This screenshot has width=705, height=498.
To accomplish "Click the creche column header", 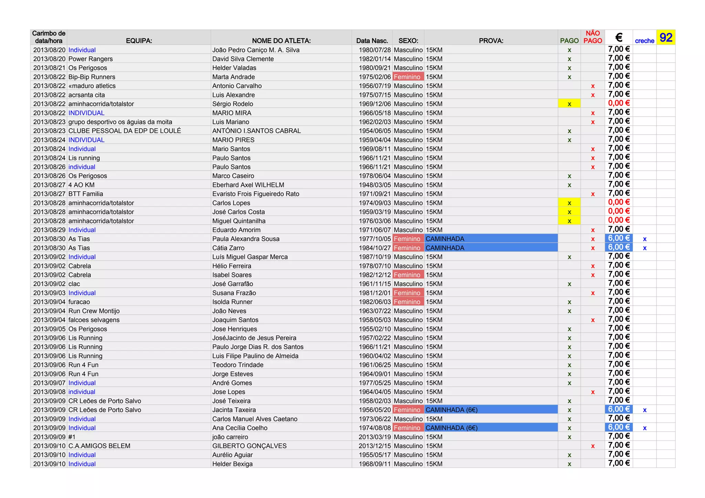I will (644, 41).
